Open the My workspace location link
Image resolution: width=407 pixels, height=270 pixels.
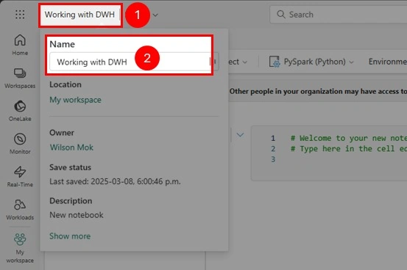75,100
